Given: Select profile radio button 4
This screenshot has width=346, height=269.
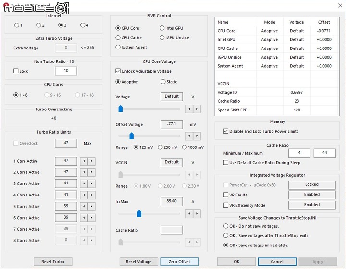Looking at the screenshot, I should click(x=83, y=25).
